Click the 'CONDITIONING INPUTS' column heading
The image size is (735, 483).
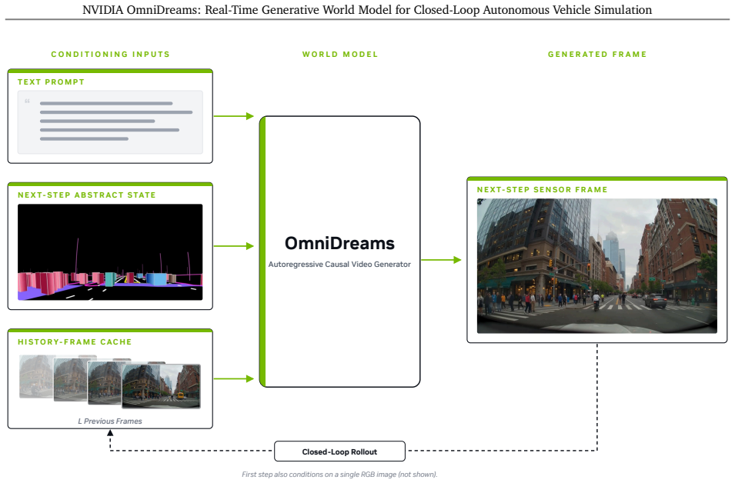pyautogui.click(x=110, y=55)
